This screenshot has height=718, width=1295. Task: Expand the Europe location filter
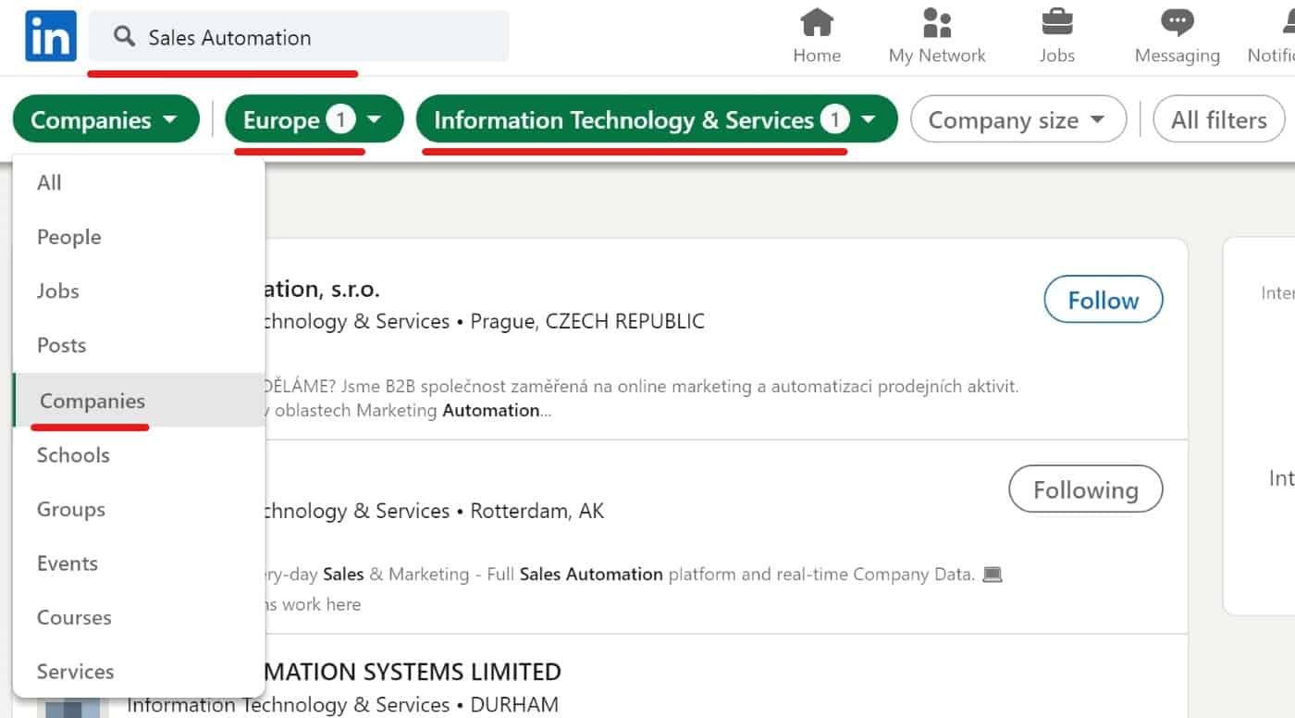pyautogui.click(x=314, y=119)
